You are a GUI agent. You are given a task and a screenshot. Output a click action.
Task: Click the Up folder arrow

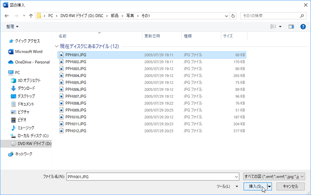(31, 16)
